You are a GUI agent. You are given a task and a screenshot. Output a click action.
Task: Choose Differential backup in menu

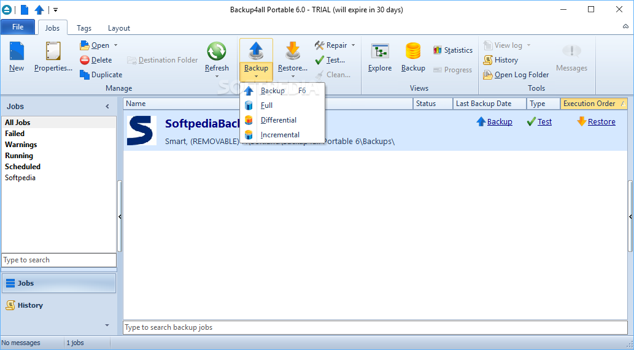(282, 120)
